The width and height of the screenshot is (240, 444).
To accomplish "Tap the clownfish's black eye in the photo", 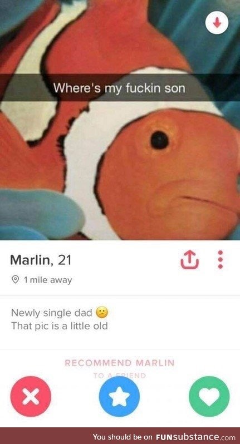I will click(159, 140).
